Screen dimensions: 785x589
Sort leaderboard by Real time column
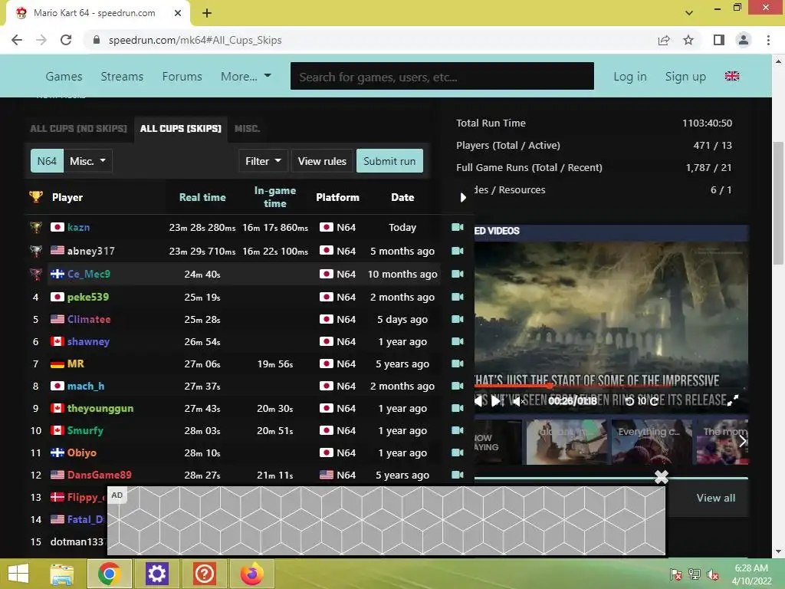tap(202, 197)
